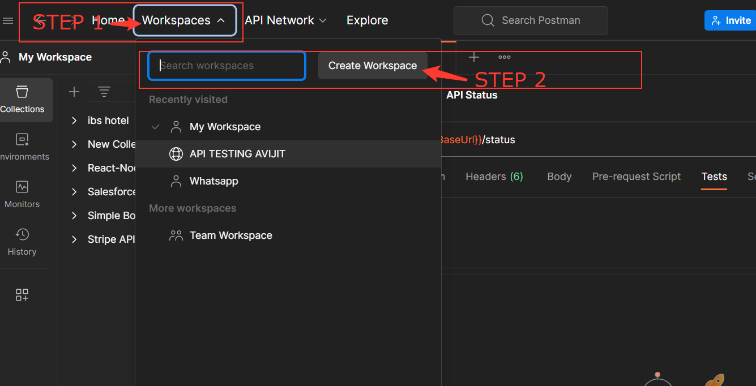Expand the Simple Books collection
Screen dimensions: 756x386
74,216
